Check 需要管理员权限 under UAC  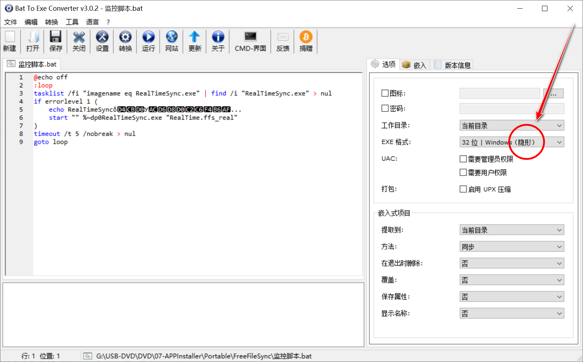463,159
